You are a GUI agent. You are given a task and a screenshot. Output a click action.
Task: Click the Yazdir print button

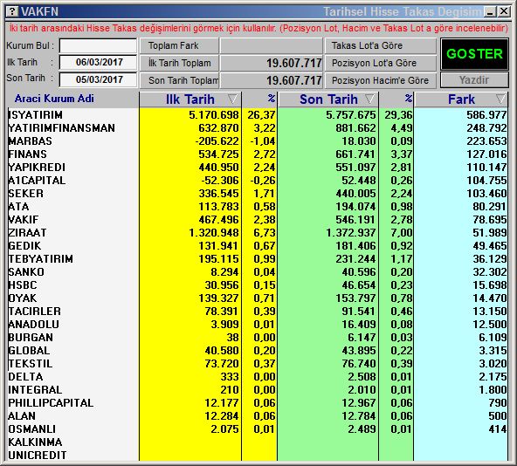[x=474, y=80]
